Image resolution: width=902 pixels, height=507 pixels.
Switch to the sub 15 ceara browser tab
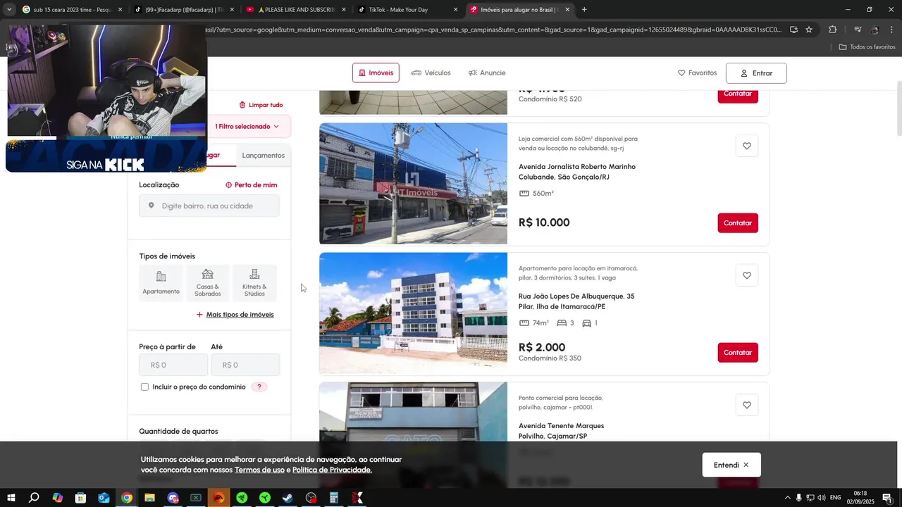pyautogui.click(x=73, y=10)
